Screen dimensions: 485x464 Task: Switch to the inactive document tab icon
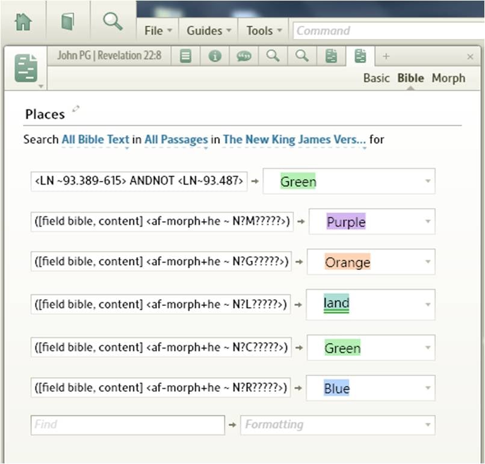pos(331,56)
